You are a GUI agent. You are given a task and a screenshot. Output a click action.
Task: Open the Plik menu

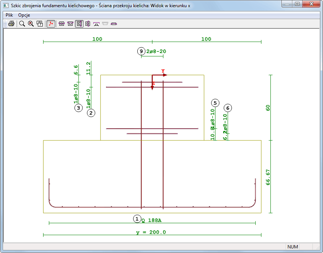(x=9, y=15)
